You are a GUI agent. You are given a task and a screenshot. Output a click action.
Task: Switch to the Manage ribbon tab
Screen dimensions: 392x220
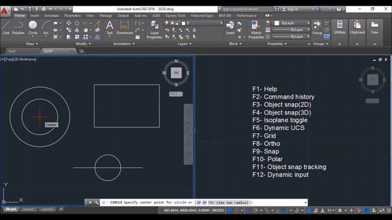coord(106,16)
